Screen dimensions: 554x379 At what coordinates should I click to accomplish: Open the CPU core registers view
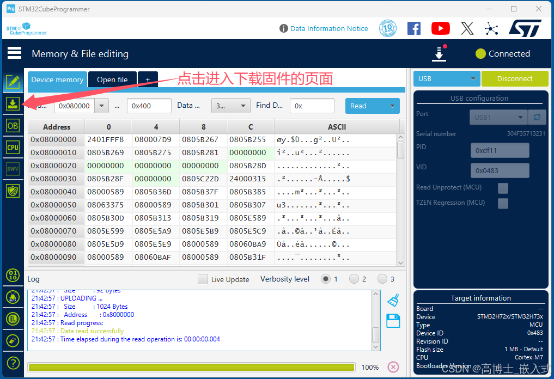[13, 147]
